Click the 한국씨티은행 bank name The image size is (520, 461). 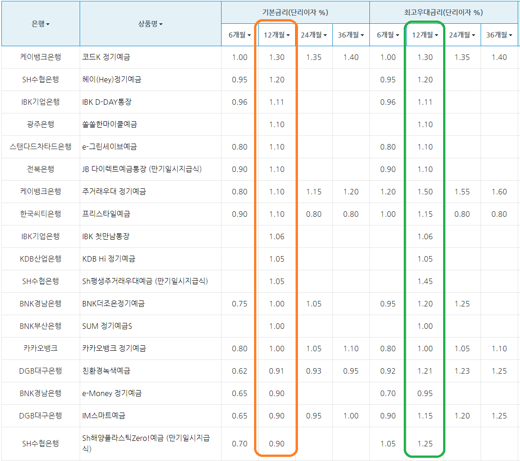pos(40,214)
